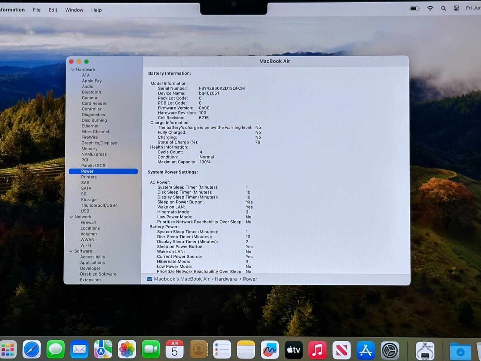Open System Settings gear in Dock
The height and width of the screenshot is (361, 481).
pyautogui.click(x=390, y=350)
